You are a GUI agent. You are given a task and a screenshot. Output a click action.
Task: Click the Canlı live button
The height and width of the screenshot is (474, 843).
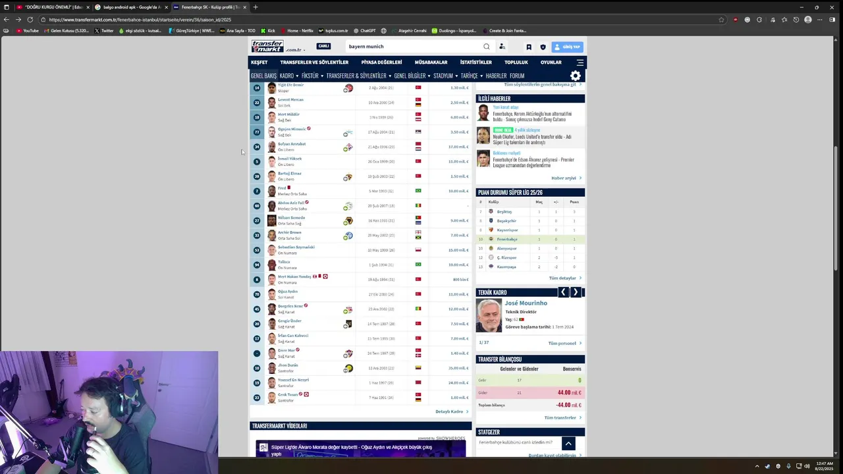click(x=323, y=46)
